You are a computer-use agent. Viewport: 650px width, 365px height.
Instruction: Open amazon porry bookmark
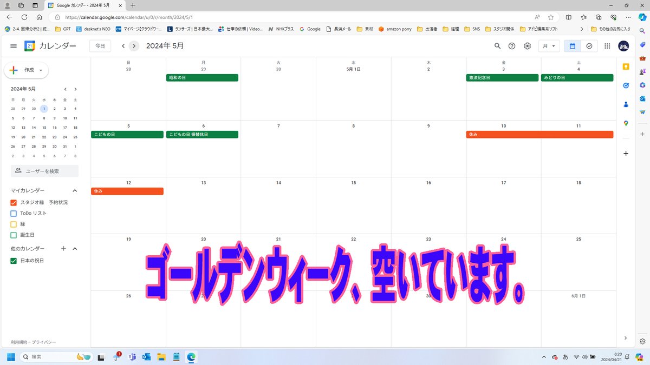[395, 29]
